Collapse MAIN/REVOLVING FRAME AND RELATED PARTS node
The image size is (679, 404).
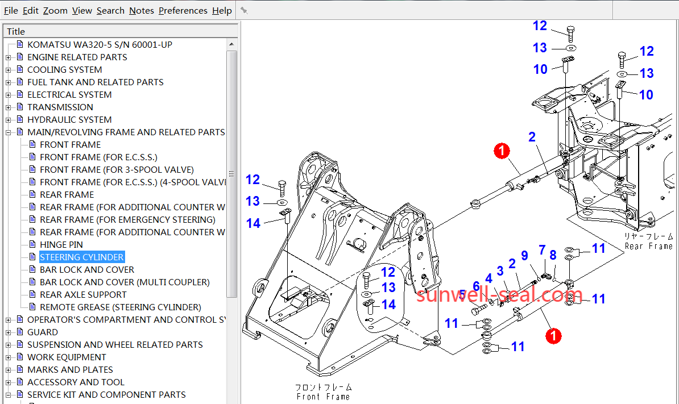click(x=9, y=132)
